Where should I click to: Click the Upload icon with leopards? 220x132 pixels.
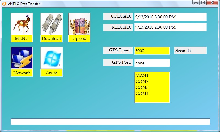(x=79, y=24)
